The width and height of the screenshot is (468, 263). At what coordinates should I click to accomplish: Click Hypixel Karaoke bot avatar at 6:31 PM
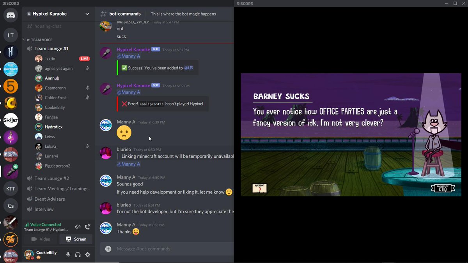coord(106,53)
